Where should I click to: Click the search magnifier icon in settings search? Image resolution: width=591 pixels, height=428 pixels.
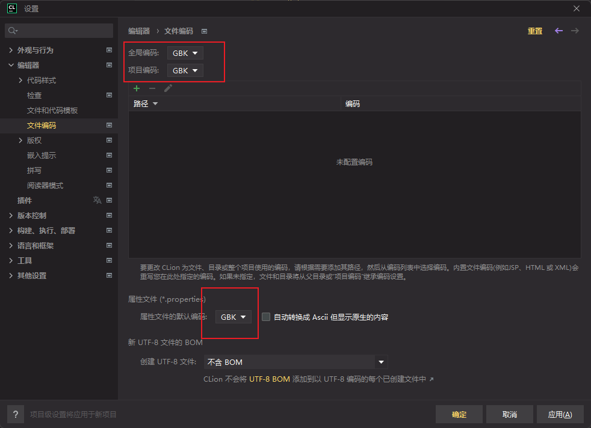point(13,31)
